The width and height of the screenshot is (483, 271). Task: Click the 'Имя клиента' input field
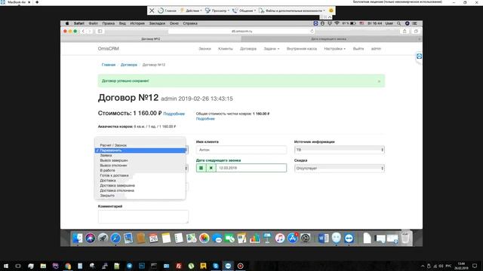[x=241, y=150]
